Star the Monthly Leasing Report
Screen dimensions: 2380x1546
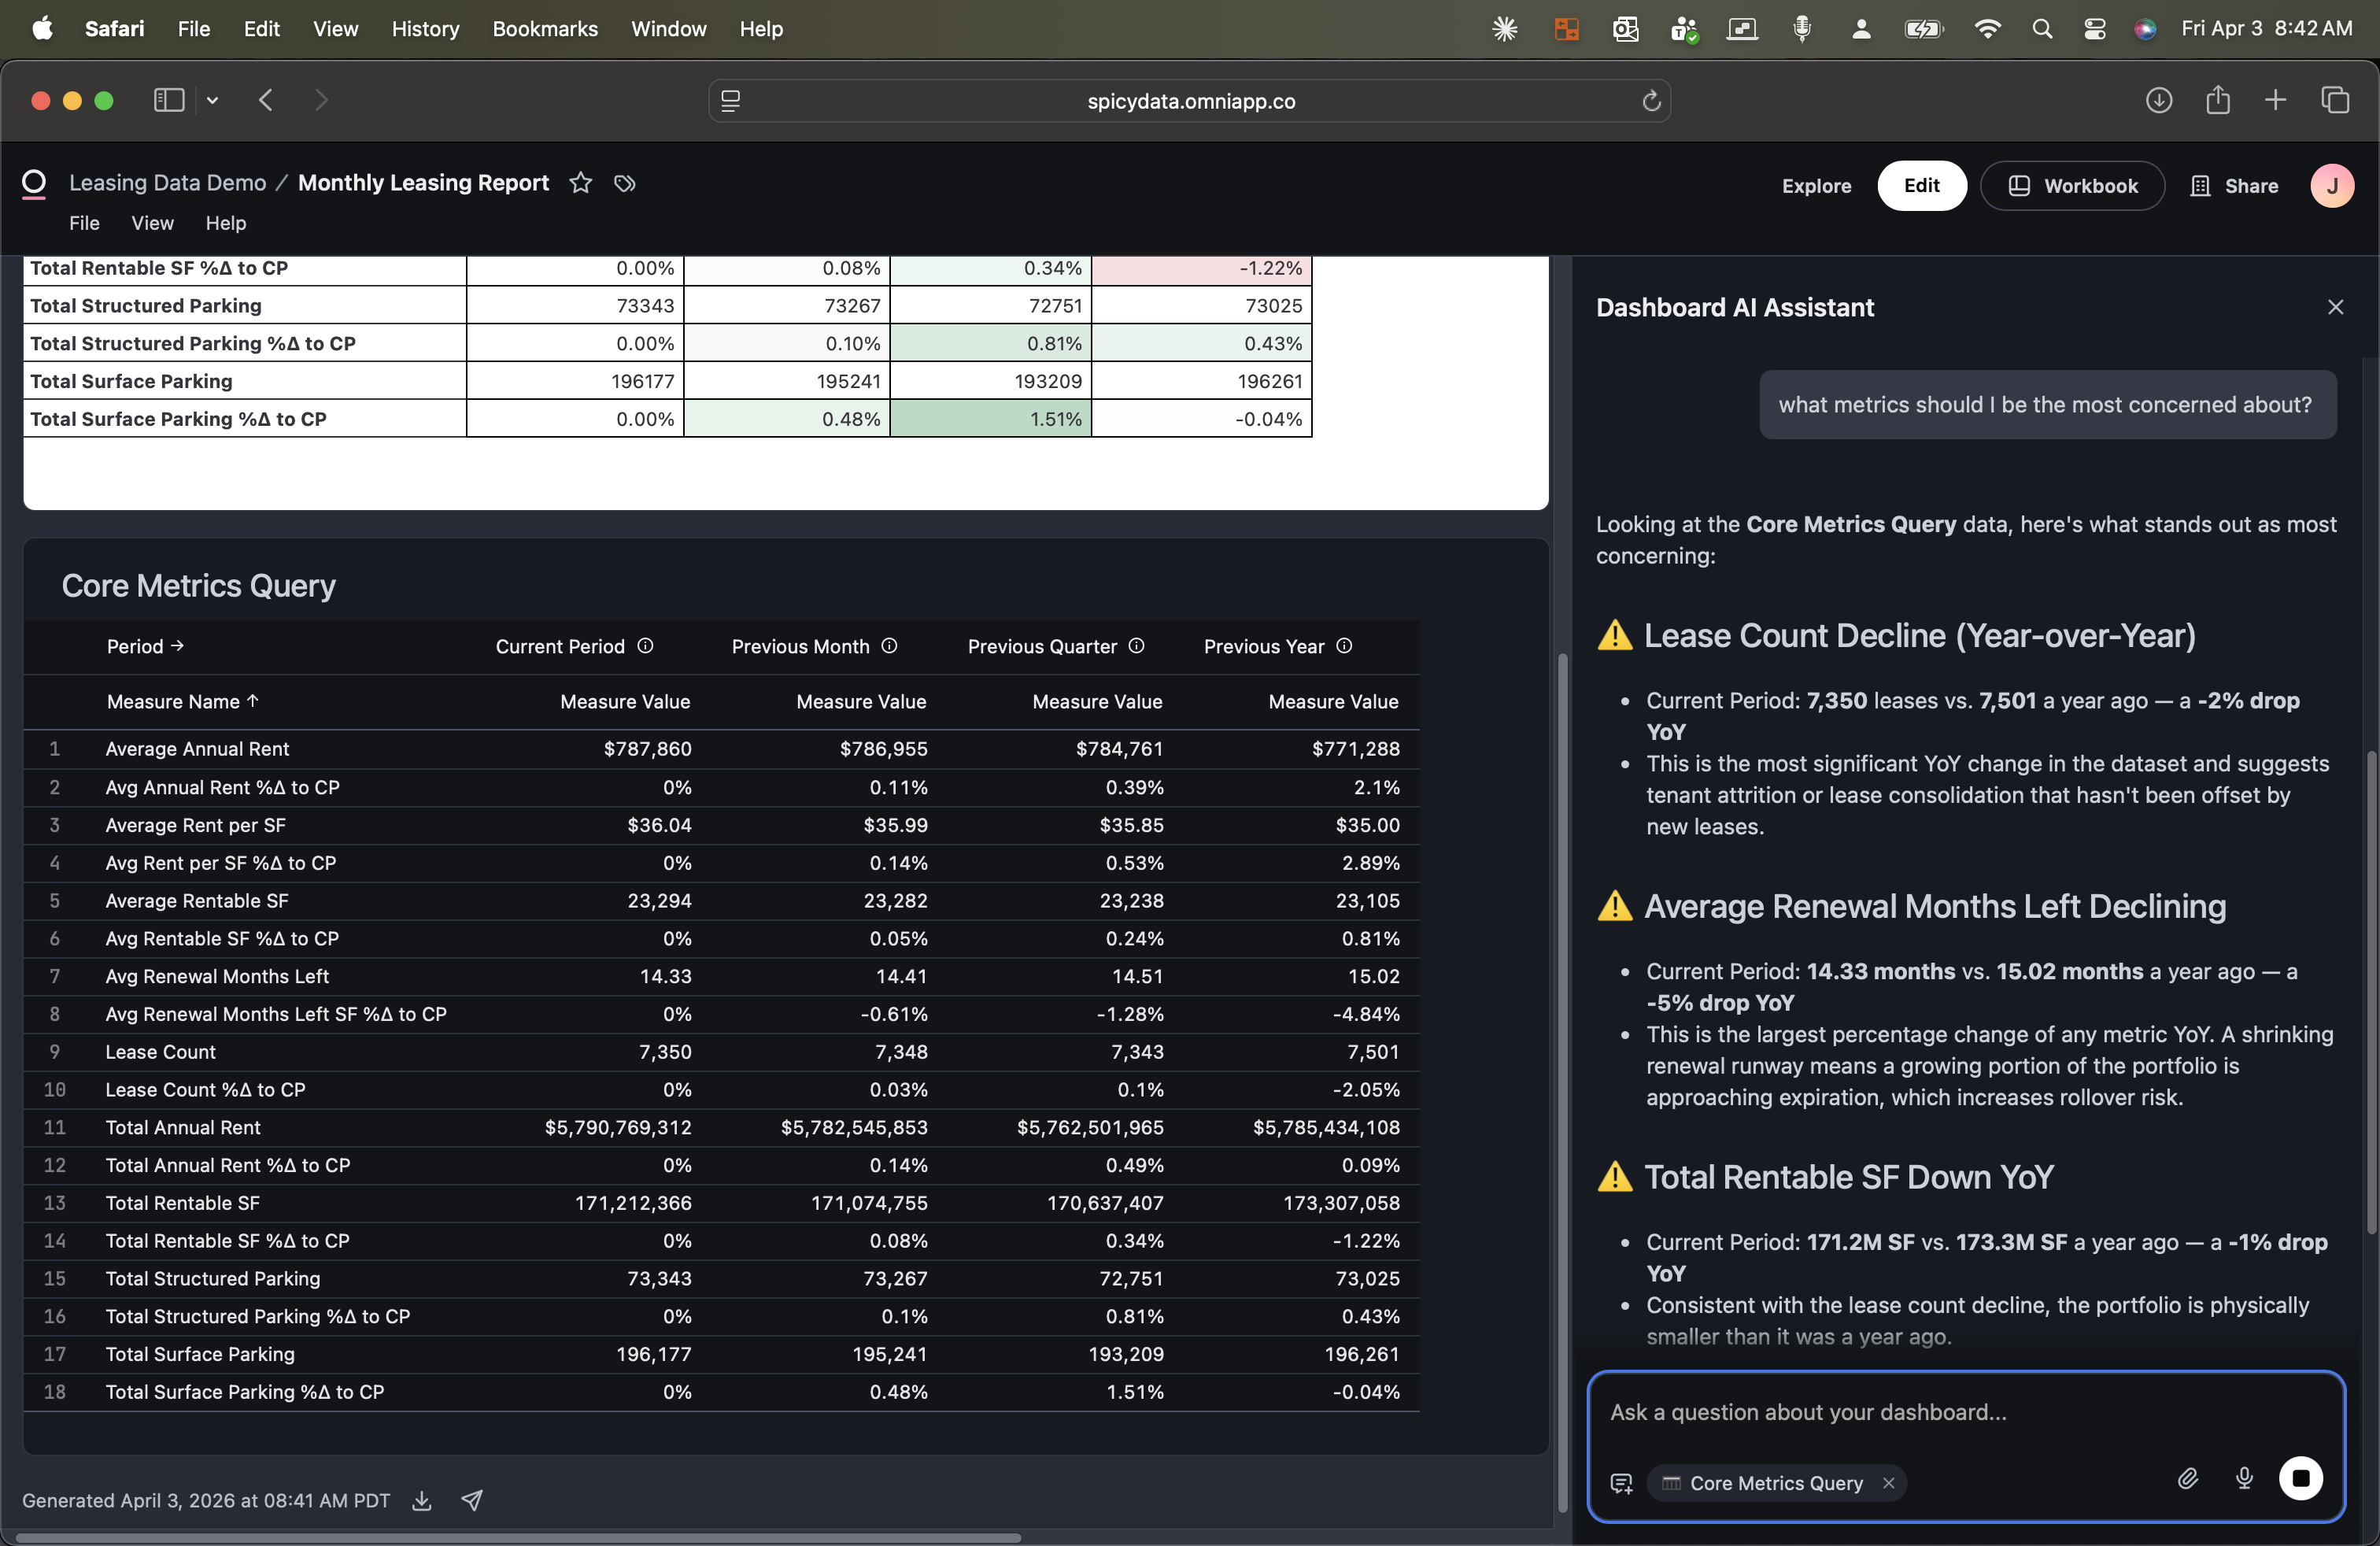tap(580, 183)
